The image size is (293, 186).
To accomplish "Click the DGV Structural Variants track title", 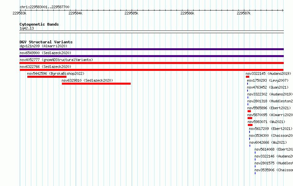I will pos(46,42).
